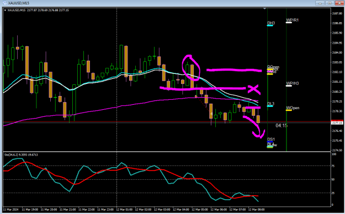The height and width of the screenshot is (214, 345).
Task: Maximize the XAUUSD,M15 chart window
Action: (x=330, y=3)
